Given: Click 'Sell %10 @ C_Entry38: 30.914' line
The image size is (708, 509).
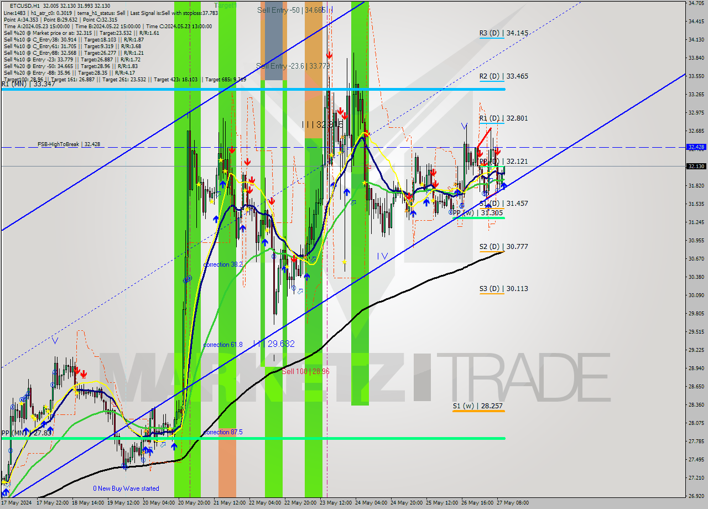Looking at the screenshot, I should click(x=74, y=39).
